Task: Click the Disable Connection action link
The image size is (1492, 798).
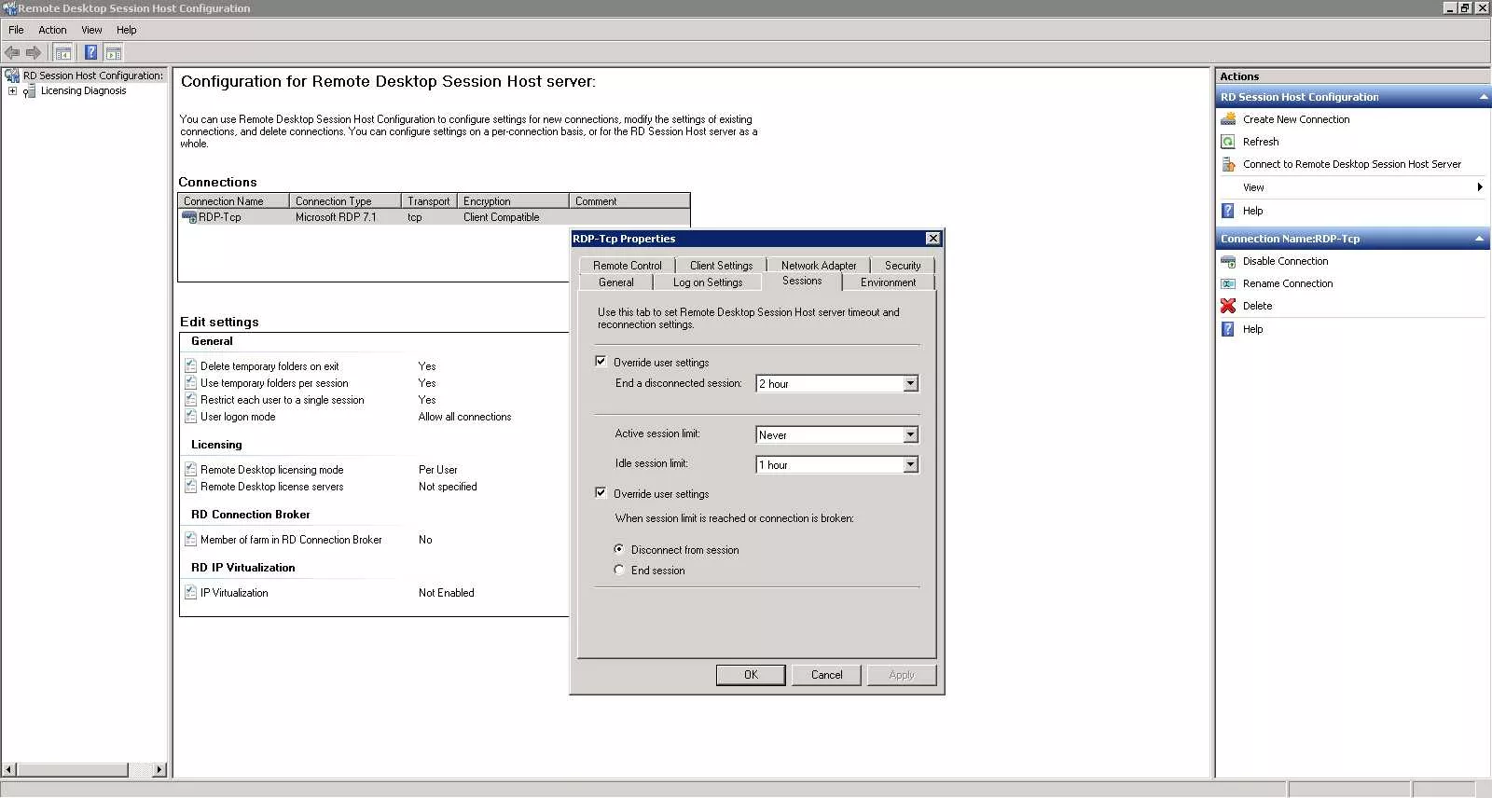Action: (x=1285, y=261)
